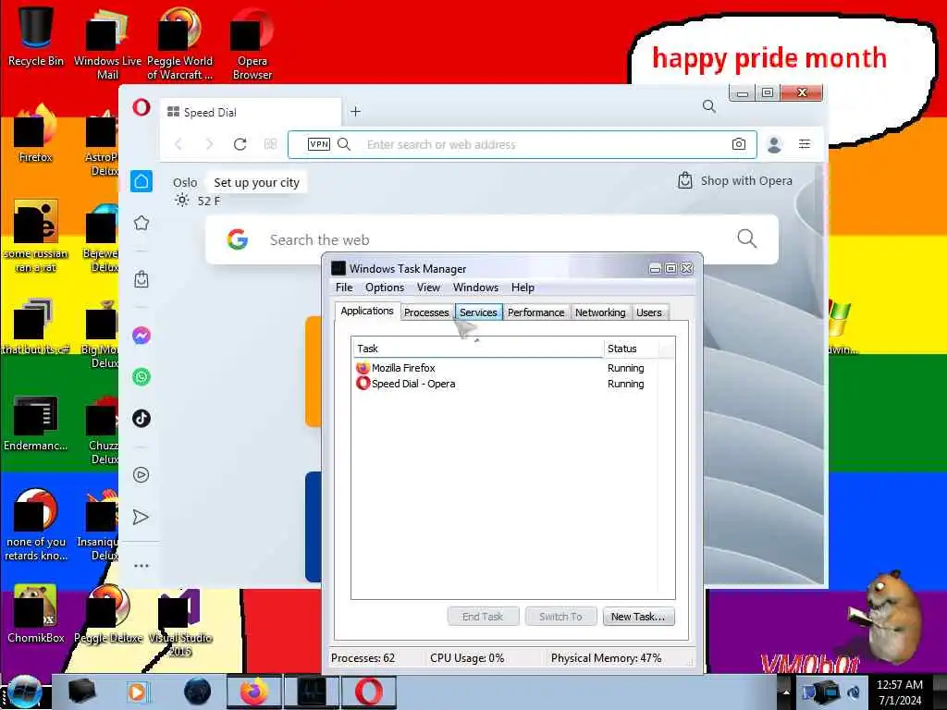Screen dimensions: 947x710
Task: Click Oslo weather location label
Action: 185,182
